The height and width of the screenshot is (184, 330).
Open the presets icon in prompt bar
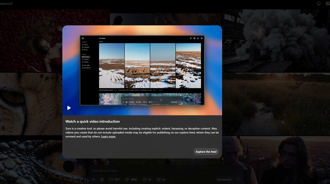(102, 179)
